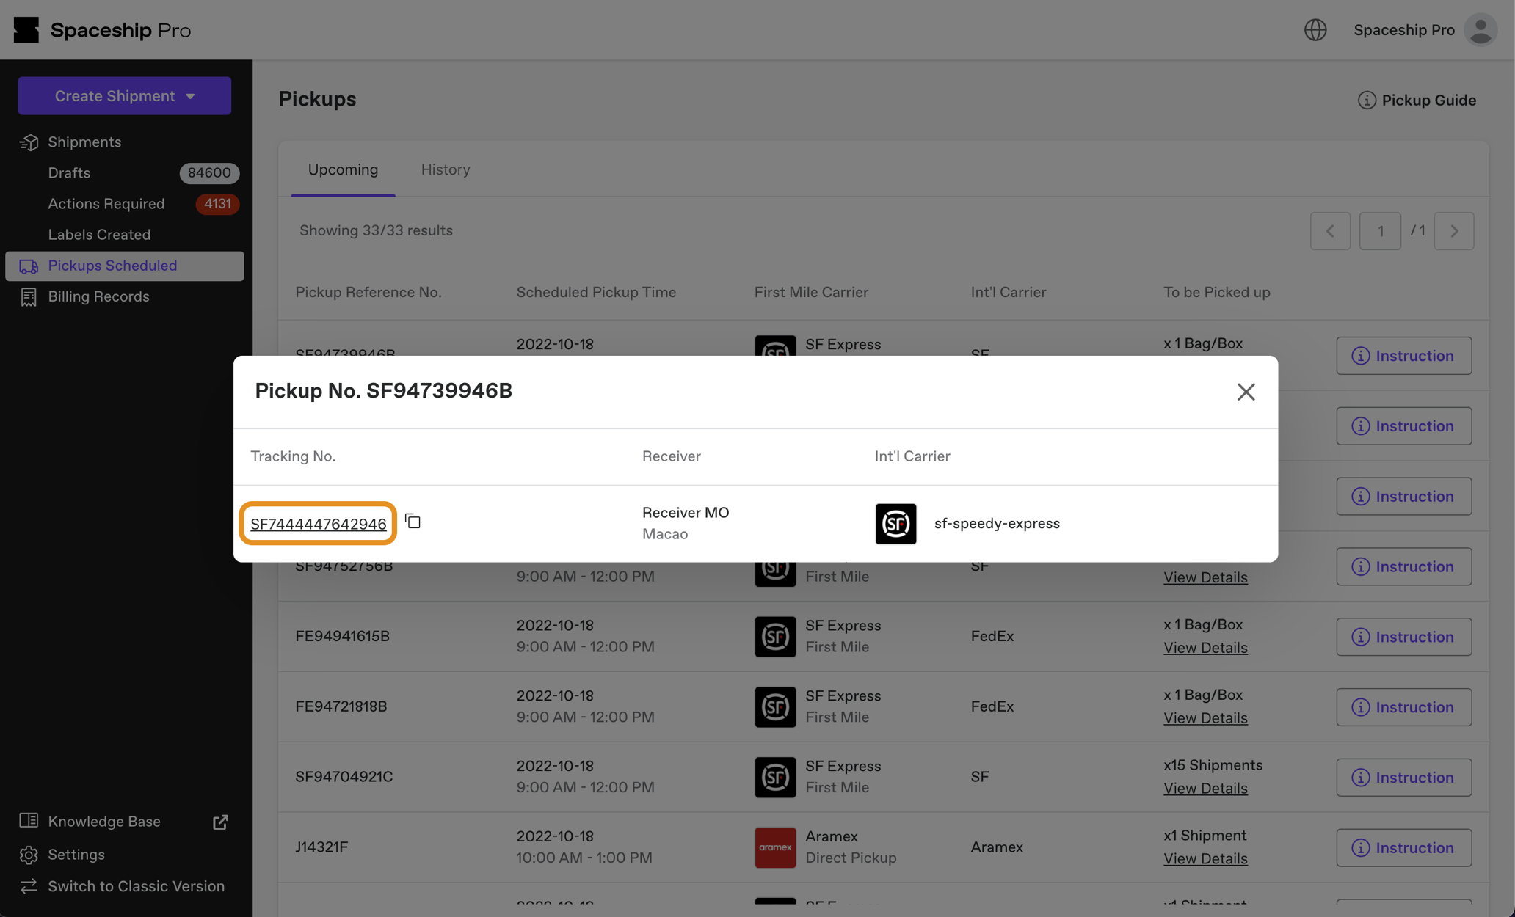The image size is (1515, 917).
Task: Click the Aramex carrier logo
Action: pyautogui.click(x=774, y=847)
